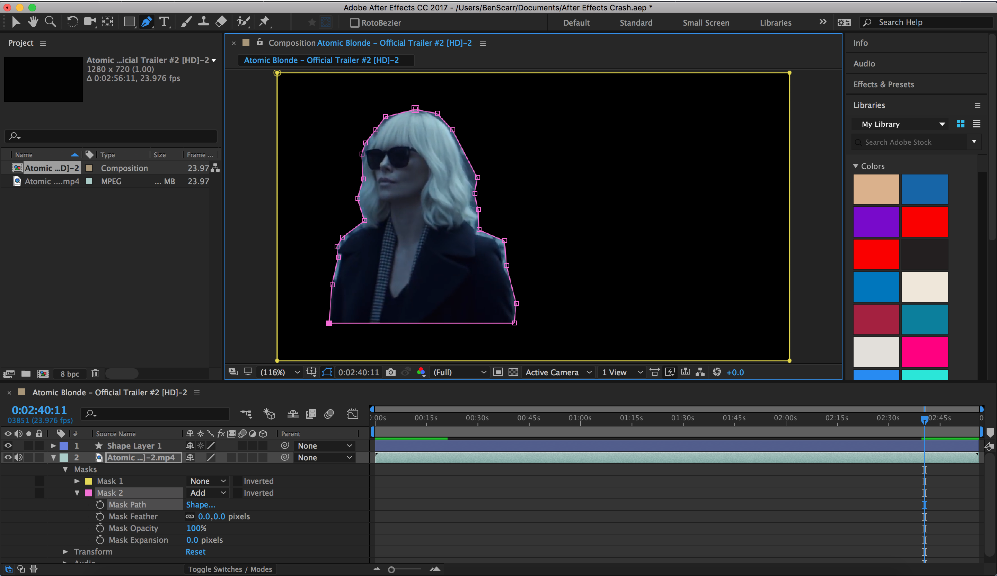Click Toggle Switches / Modes button

230,569
